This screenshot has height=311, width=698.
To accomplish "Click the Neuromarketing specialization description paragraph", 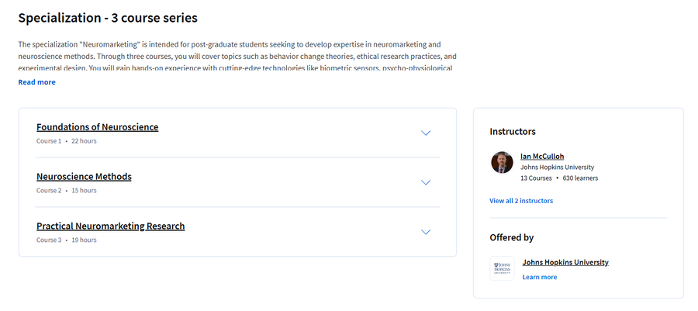I will pos(237,57).
